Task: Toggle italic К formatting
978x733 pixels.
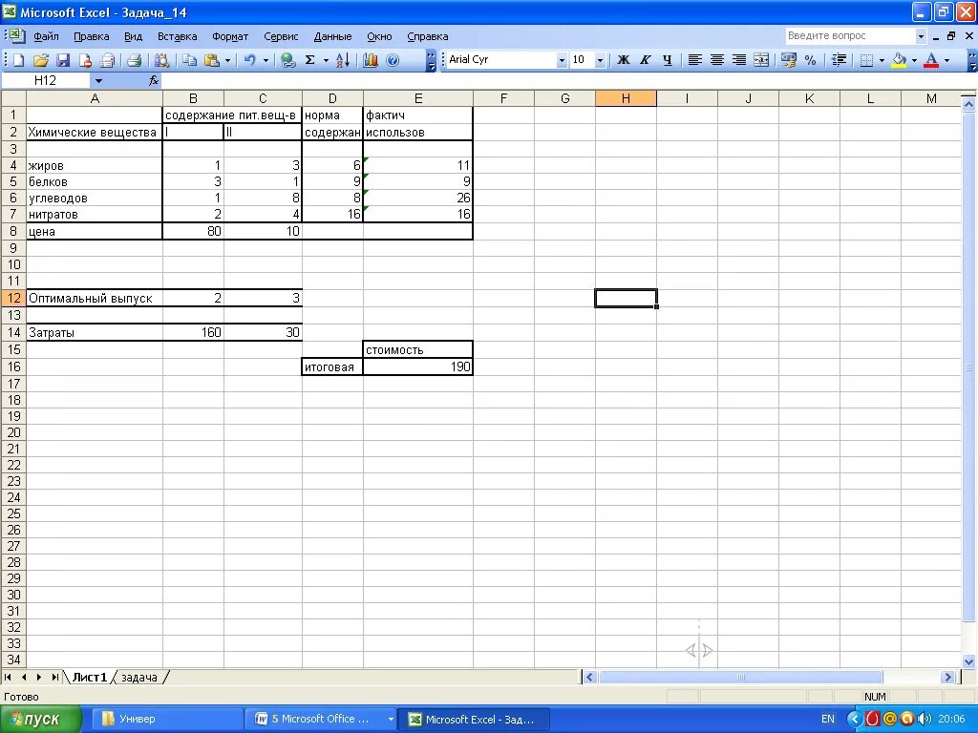Action: tap(646, 60)
